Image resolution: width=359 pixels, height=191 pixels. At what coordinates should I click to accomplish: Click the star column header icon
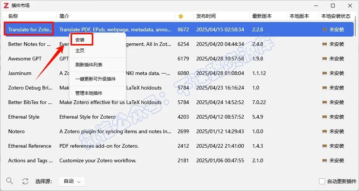181,16
